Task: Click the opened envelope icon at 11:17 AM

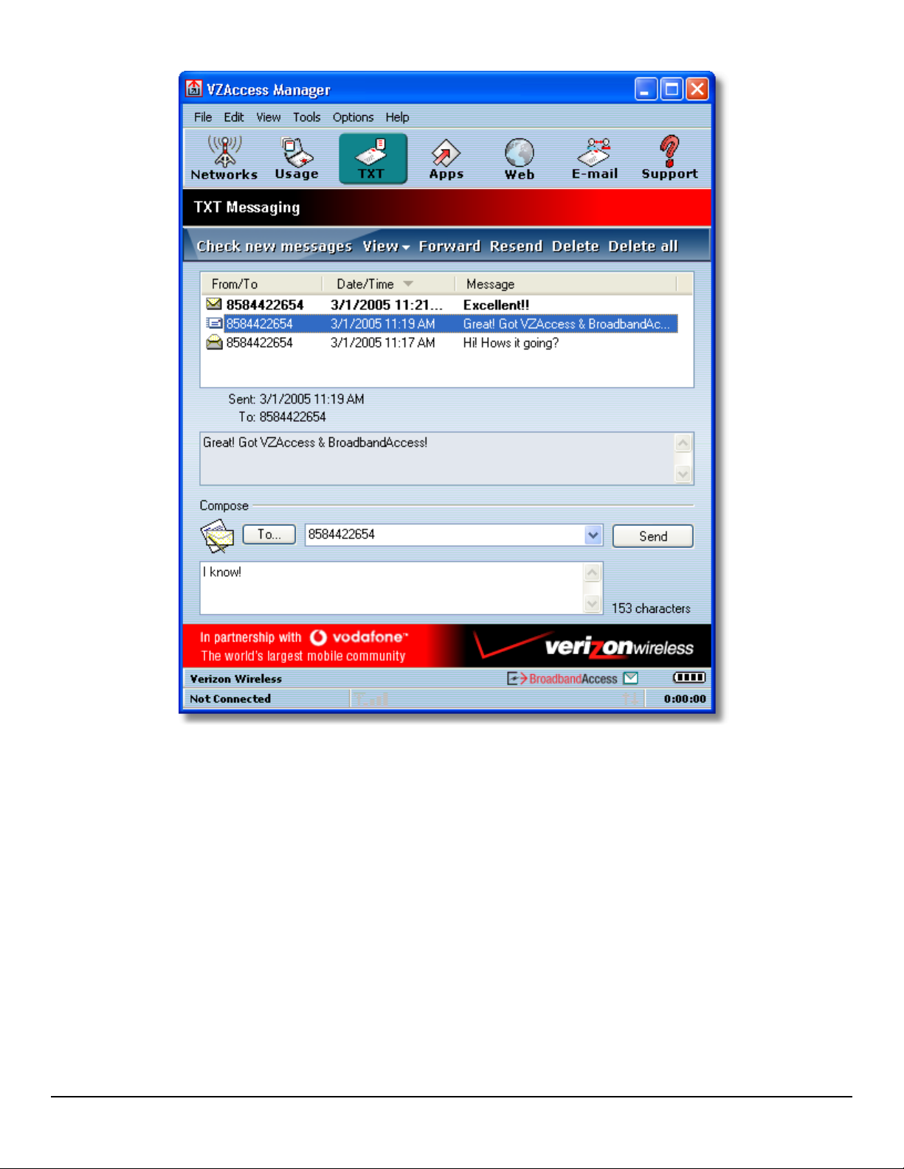Action: point(214,342)
